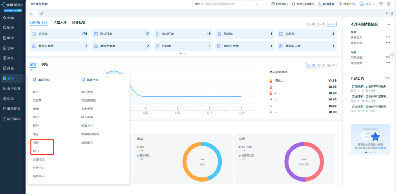Image resolution: width=396 pixels, height=194 pixels.
Task: Open the 搜库存 search type dropdown
Action: coord(199,4)
